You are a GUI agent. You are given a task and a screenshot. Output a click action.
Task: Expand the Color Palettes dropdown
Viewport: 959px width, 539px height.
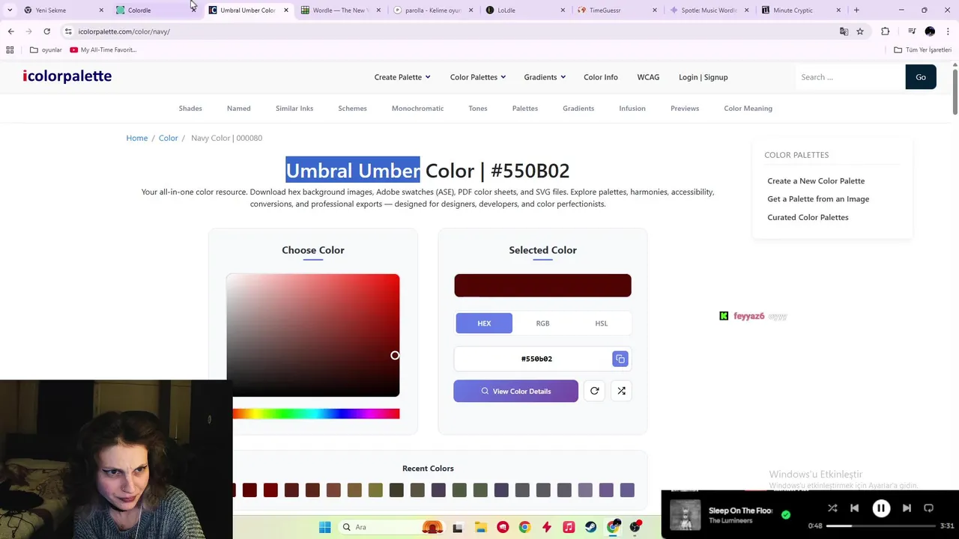coord(478,77)
